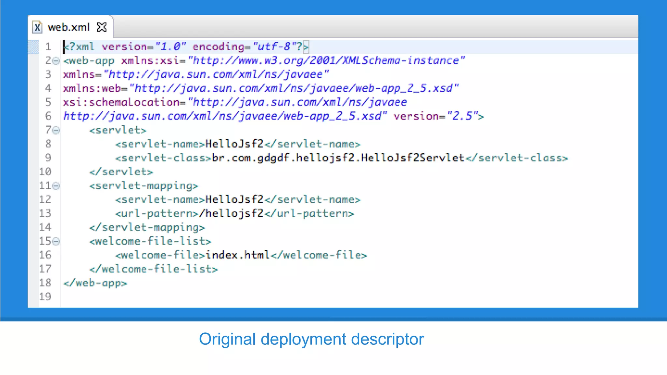Viewport: 667px width, 375px height.
Task: Click the opening <servlet-mapping> tag
Action: (x=144, y=186)
